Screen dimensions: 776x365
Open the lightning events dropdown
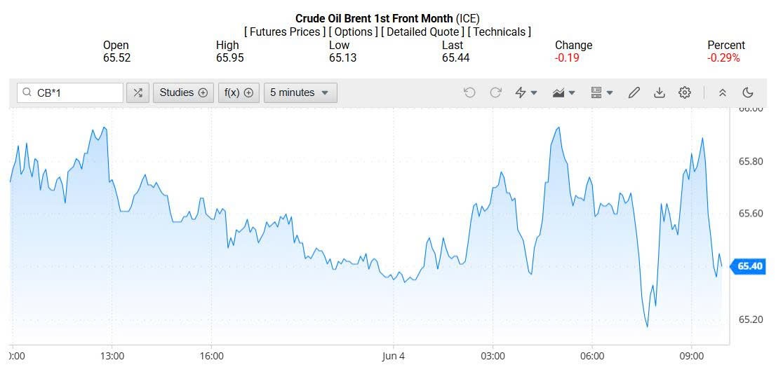(x=526, y=92)
